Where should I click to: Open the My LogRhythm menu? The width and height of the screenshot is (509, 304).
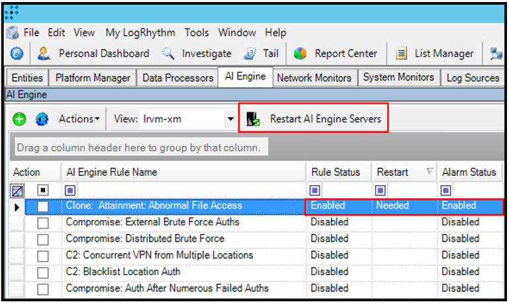tap(140, 33)
